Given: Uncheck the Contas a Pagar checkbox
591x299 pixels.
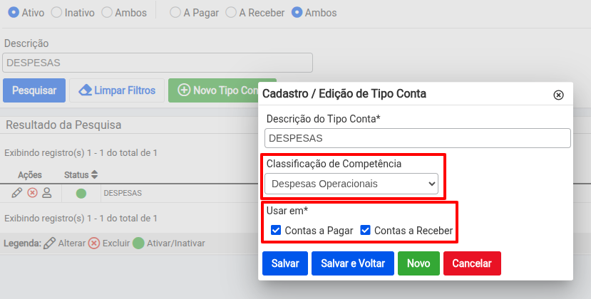Looking at the screenshot, I should coord(276,230).
